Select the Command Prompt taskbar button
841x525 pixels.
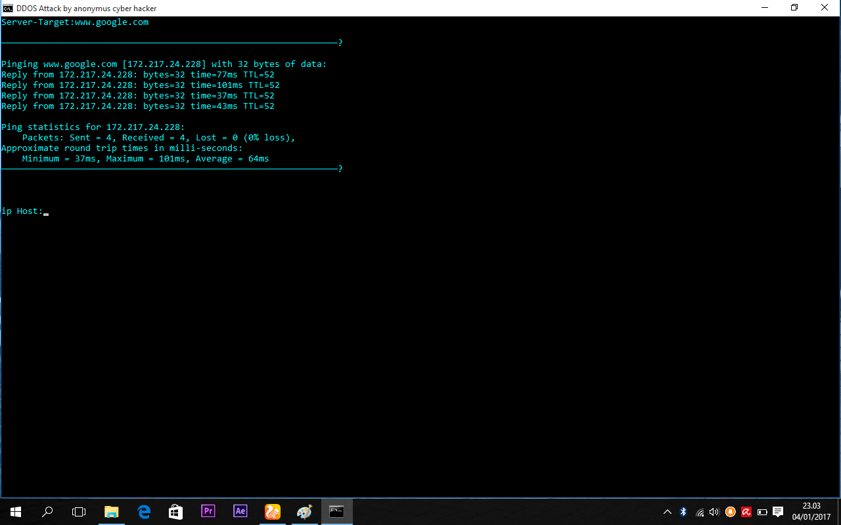pyautogui.click(x=336, y=512)
